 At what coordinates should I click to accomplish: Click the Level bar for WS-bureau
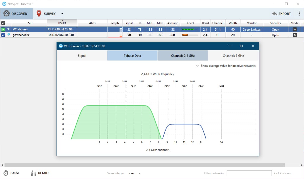tap(190, 29)
